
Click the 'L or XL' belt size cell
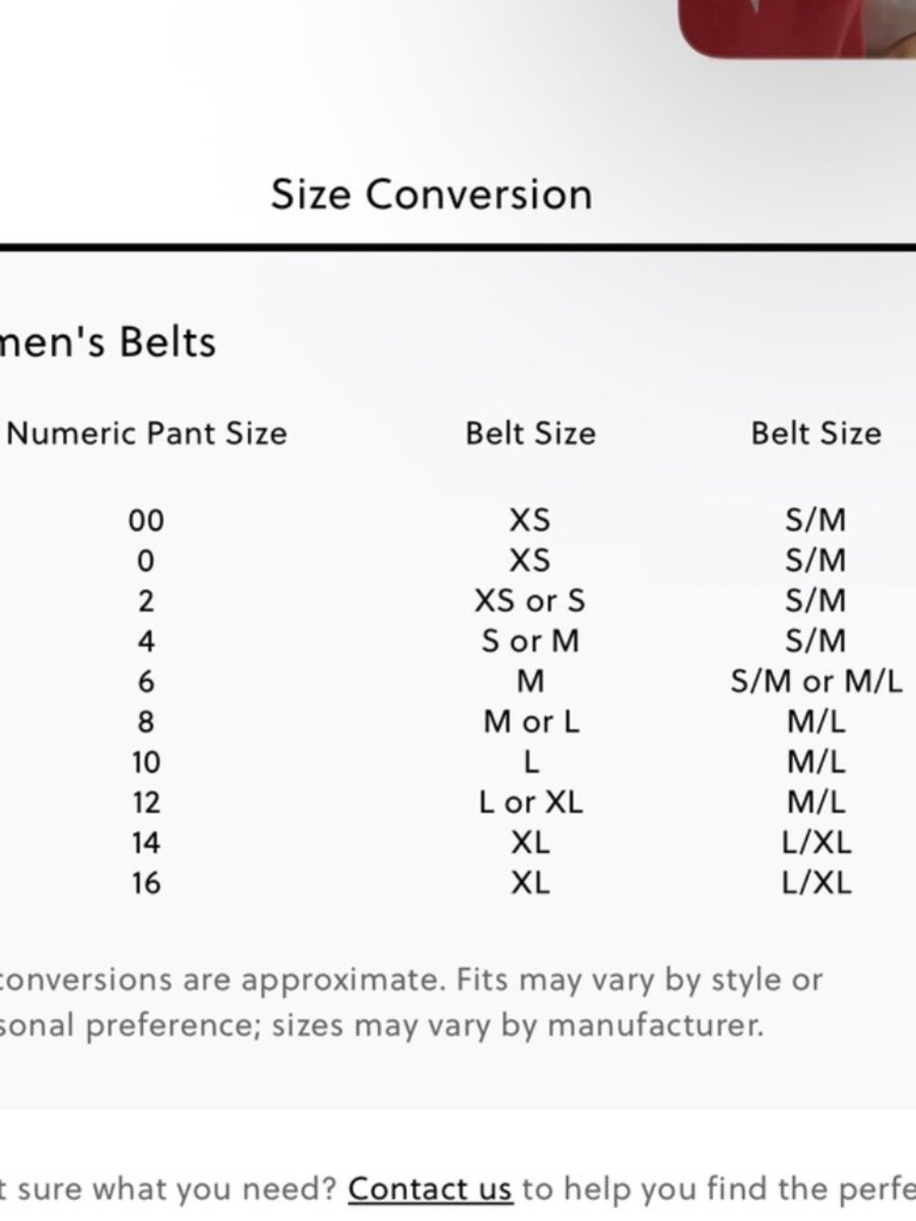pyautogui.click(x=530, y=802)
